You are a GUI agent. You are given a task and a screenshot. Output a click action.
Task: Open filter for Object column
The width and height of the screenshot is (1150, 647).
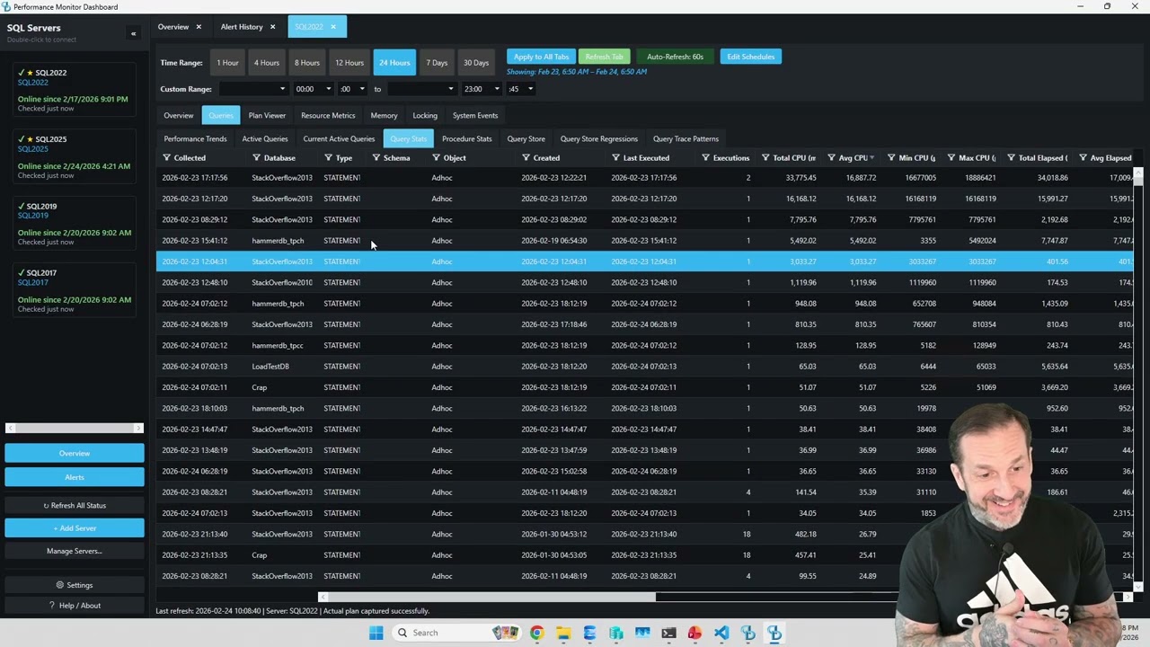pos(436,158)
